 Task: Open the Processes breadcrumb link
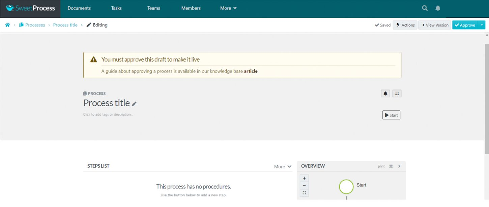(32, 25)
